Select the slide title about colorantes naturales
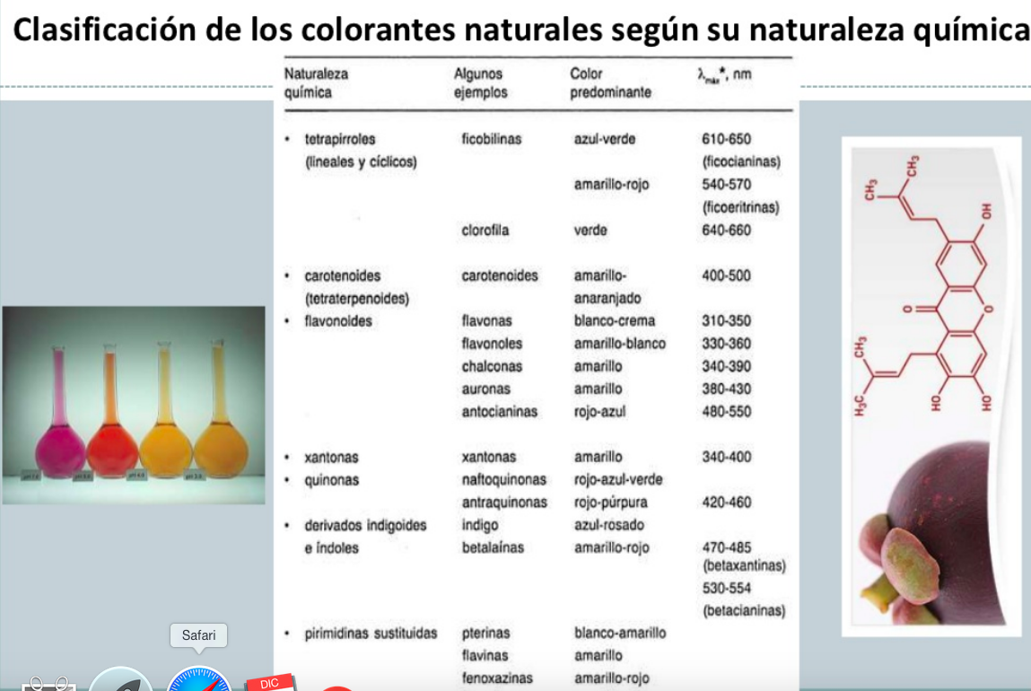The height and width of the screenshot is (691, 1031). tap(522, 31)
